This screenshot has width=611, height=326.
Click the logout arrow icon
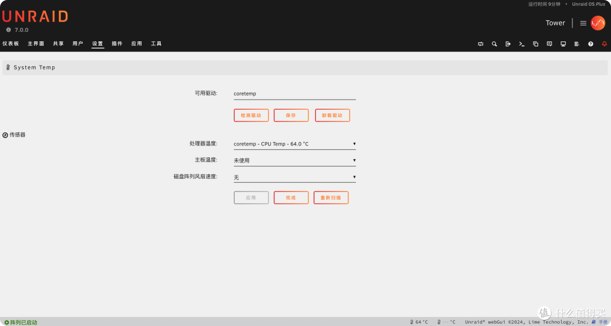[507, 44]
